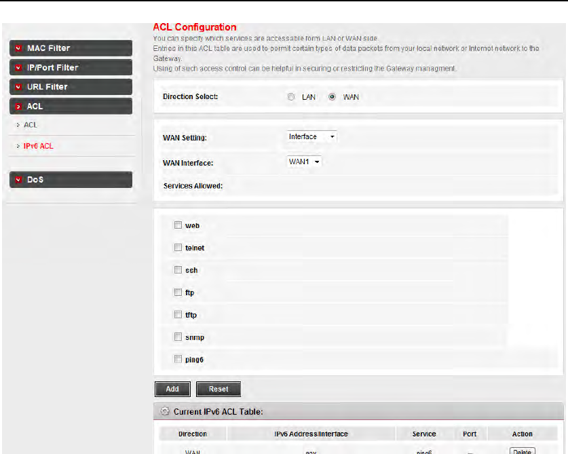568x454 pixels.
Task: Click the DoS arrow icon
Action: (x=18, y=180)
